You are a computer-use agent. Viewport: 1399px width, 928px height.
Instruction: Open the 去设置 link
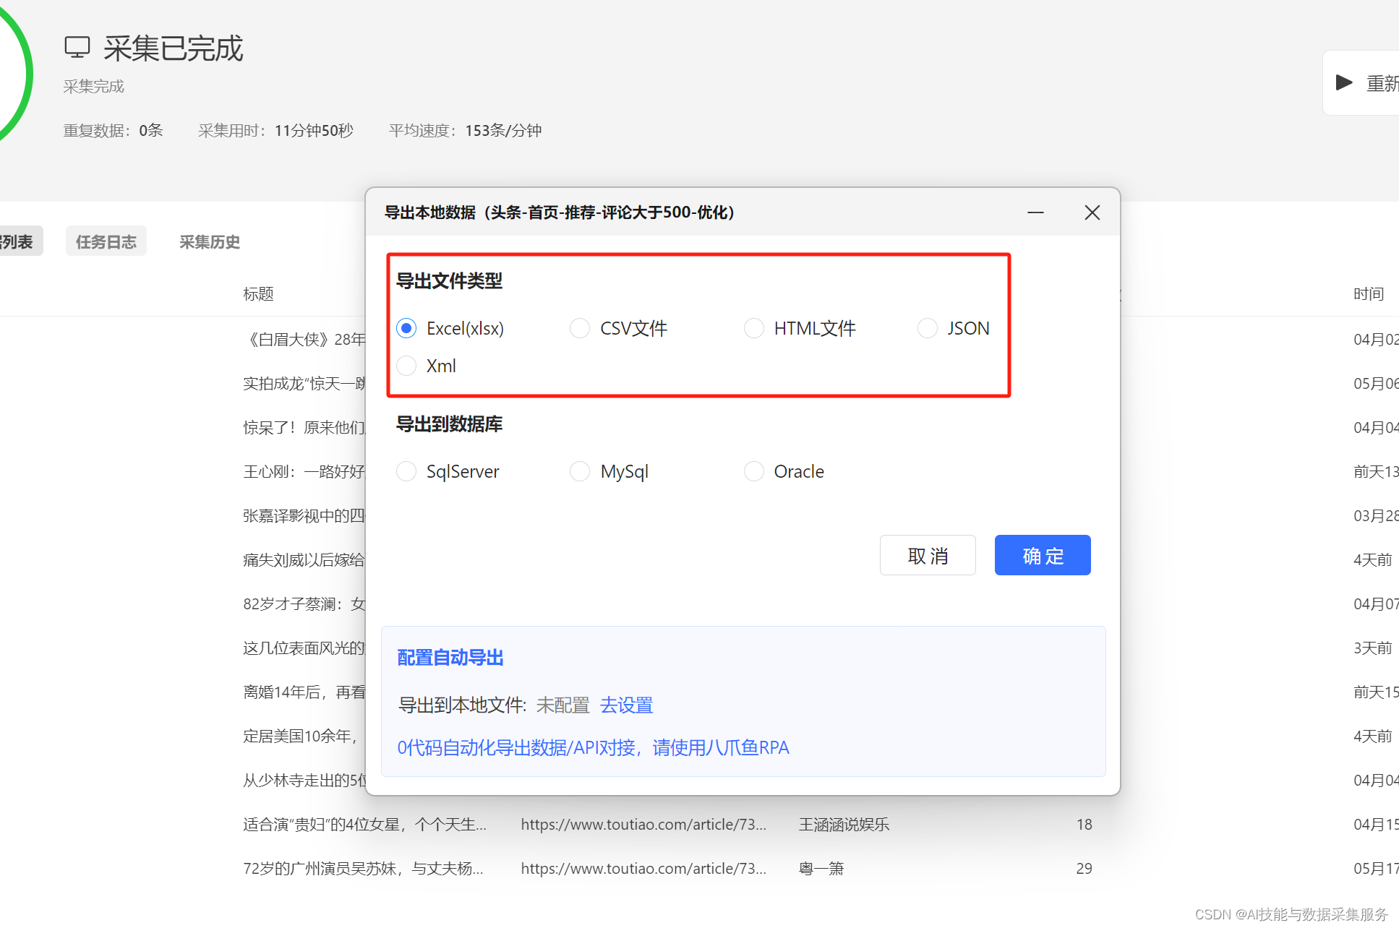(627, 705)
